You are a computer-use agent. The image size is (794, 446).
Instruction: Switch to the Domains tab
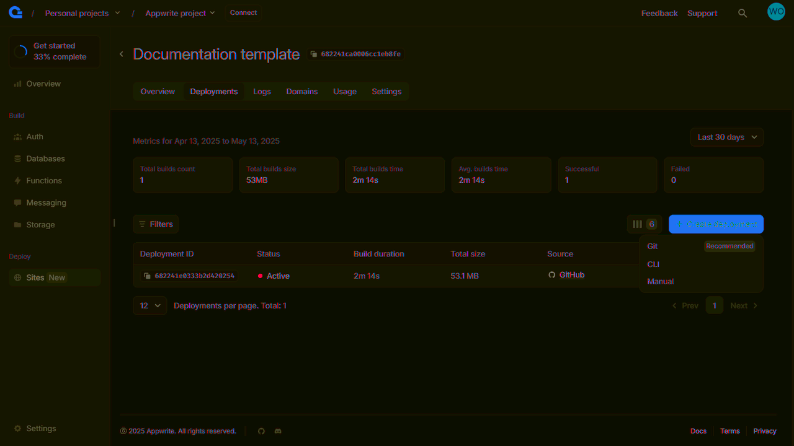301,91
